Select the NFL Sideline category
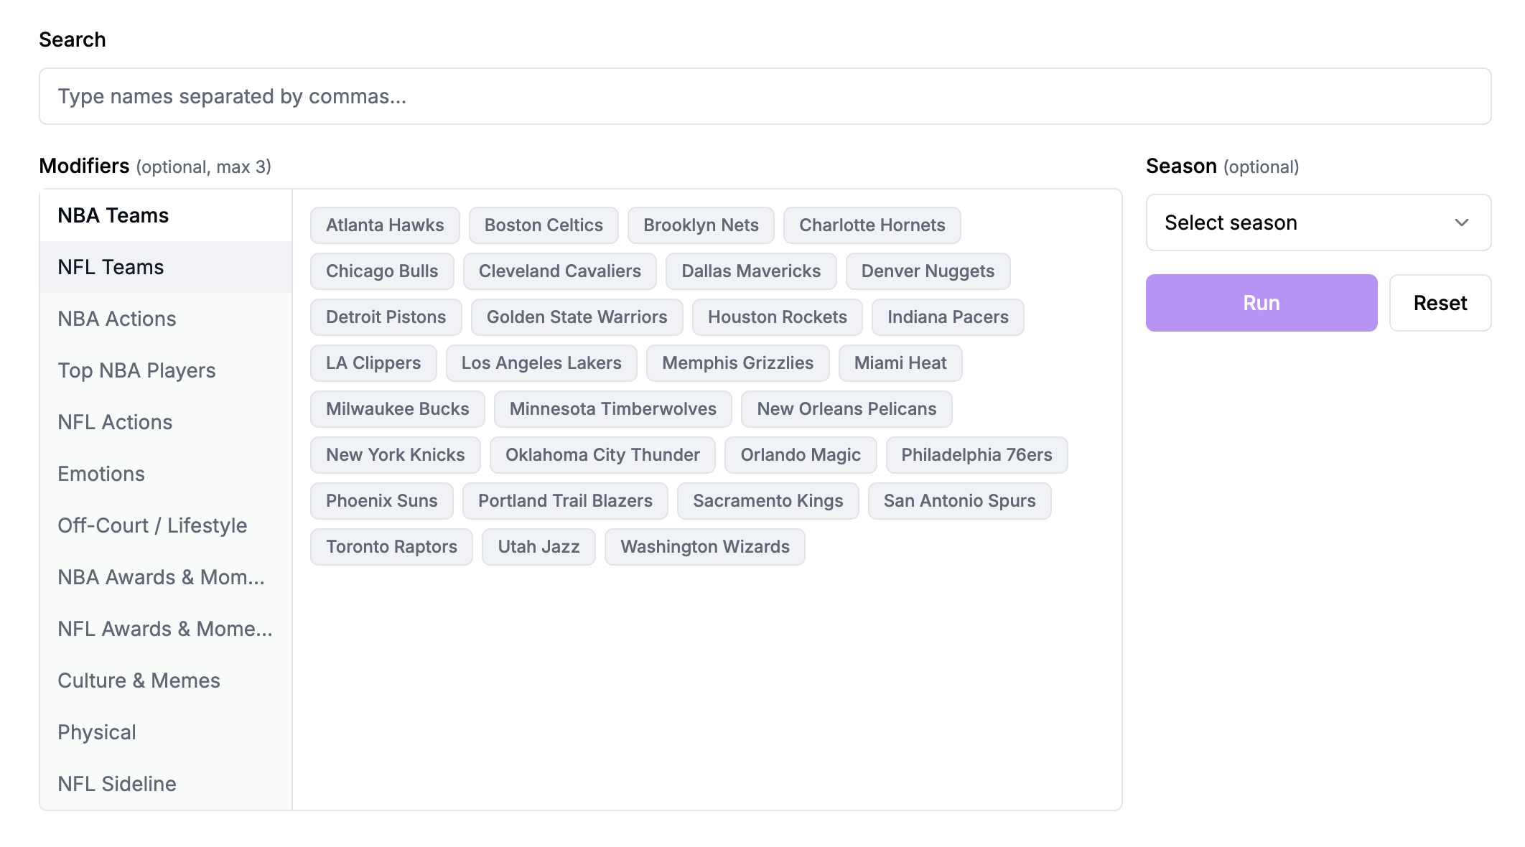Image resolution: width=1525 pixels, height=847 pixels. point(166,784)
